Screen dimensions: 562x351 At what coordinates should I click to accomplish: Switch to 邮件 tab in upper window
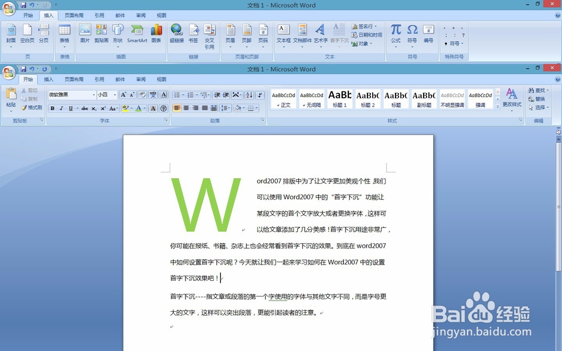pyautogui.click(x=120, y=15)
